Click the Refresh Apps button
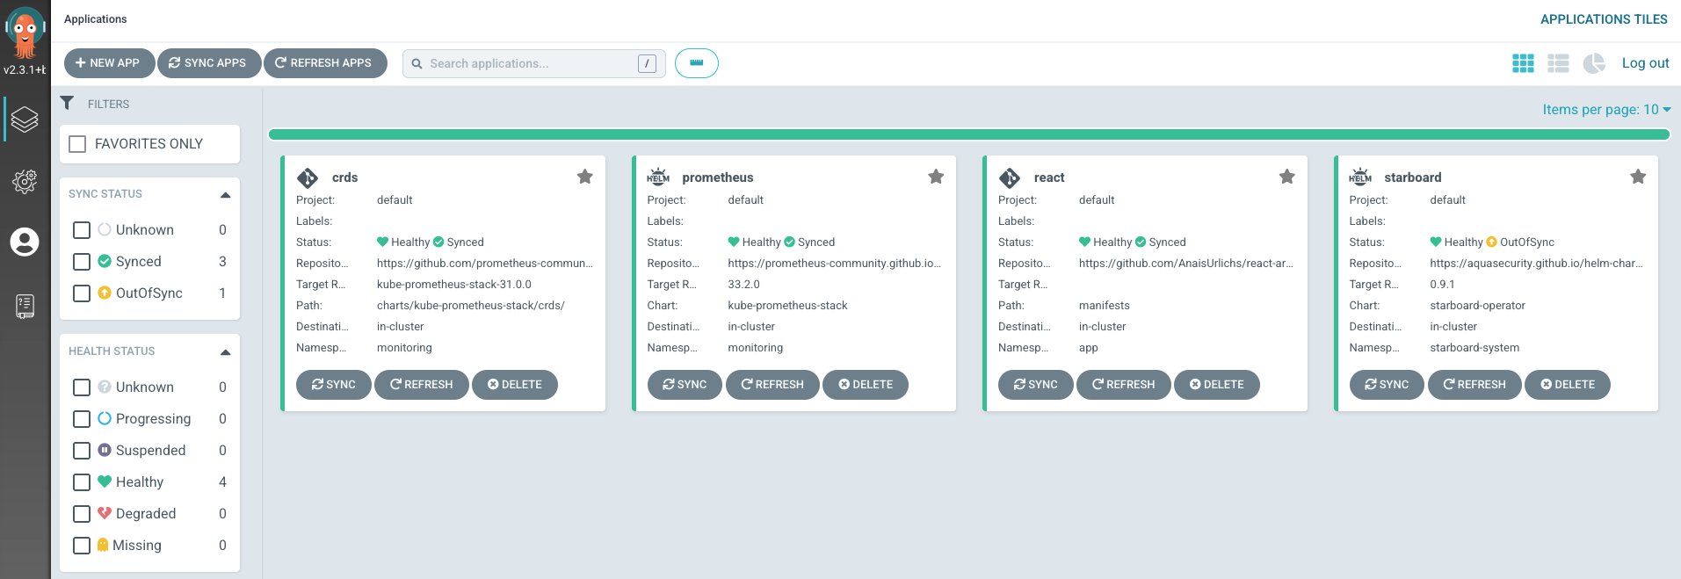Screen dimensions: 1681x579 [325, 63]
